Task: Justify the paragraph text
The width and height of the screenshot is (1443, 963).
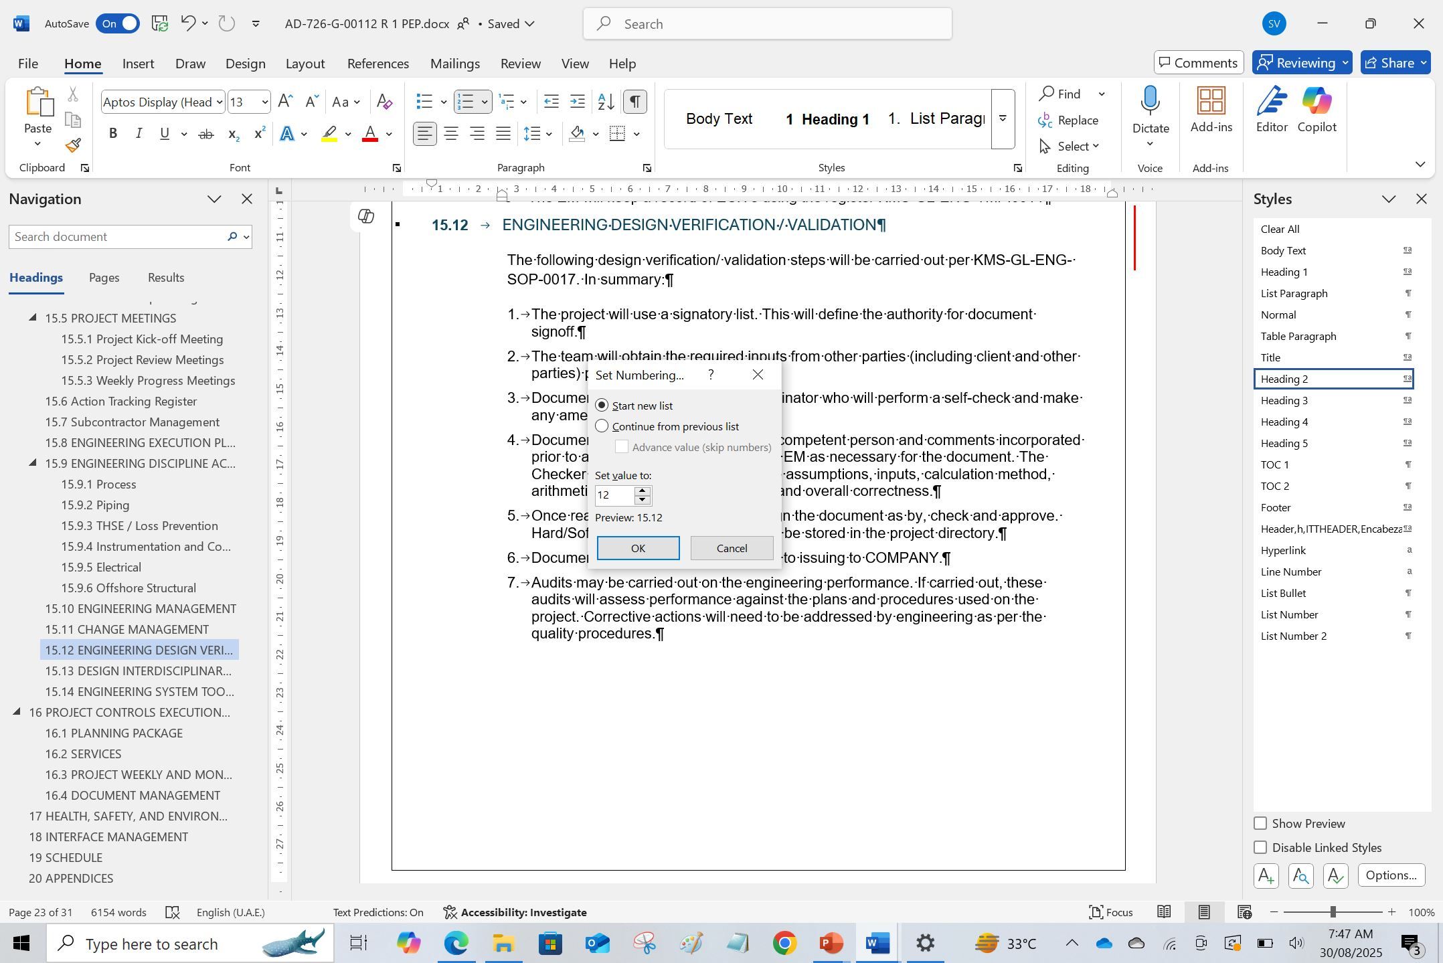Action: 503,134
